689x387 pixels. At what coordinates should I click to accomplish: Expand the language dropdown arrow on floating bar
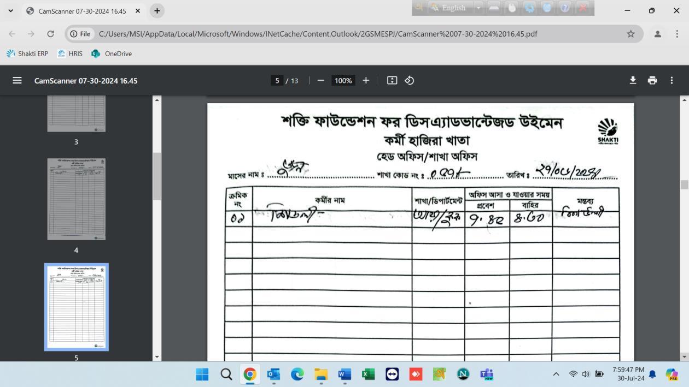click(x=478, y=8)
